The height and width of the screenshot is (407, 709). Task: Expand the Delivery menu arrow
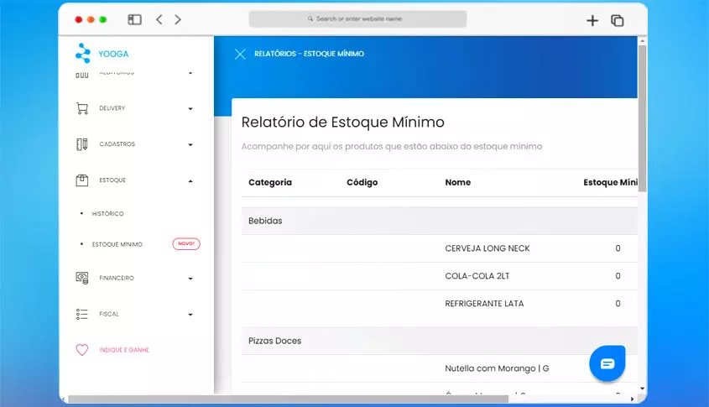(190, 108)
